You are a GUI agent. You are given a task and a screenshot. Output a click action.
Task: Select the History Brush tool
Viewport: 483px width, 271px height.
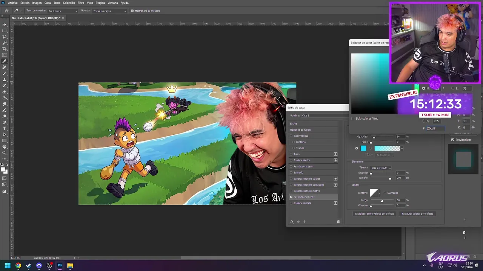[x=5, y=85]
